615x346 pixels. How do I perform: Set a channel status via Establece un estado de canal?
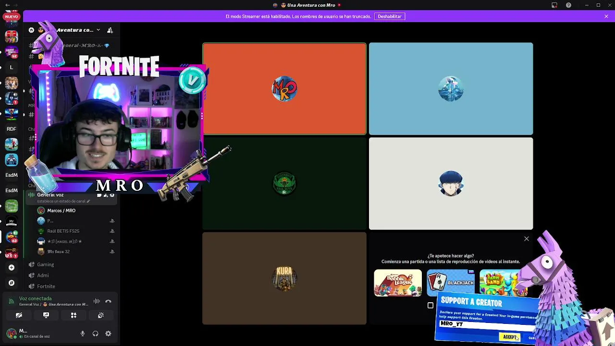pyautogui.click(x=63, y=201)
